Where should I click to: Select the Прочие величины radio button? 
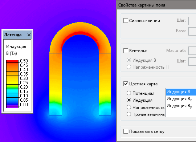129,114
